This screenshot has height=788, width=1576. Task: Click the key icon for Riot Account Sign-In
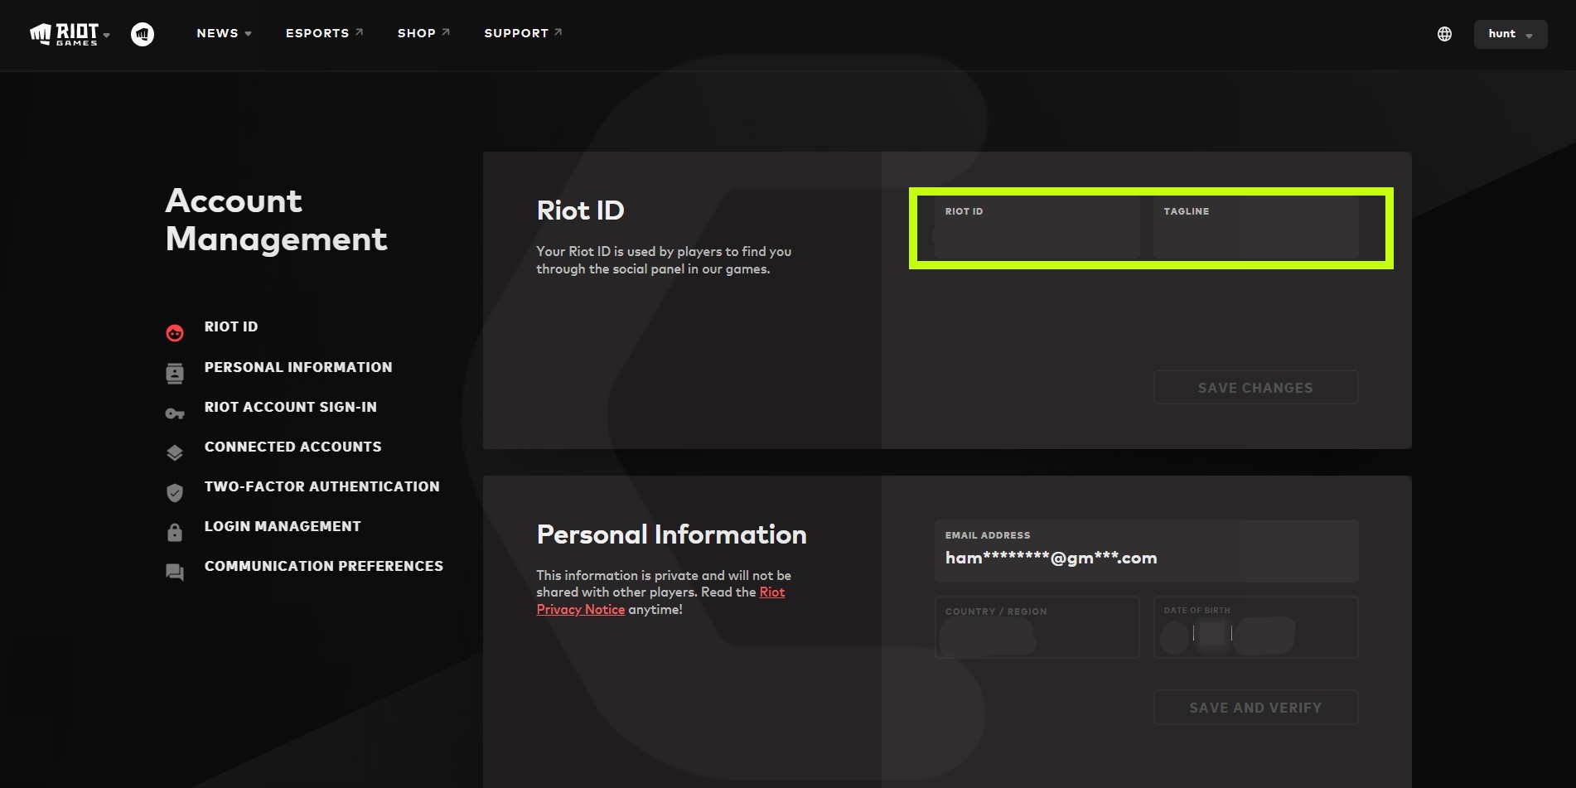tap(175, 413)
